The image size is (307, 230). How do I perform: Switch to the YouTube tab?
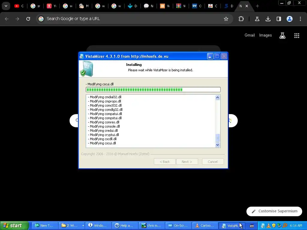click(x=19, y=6)
